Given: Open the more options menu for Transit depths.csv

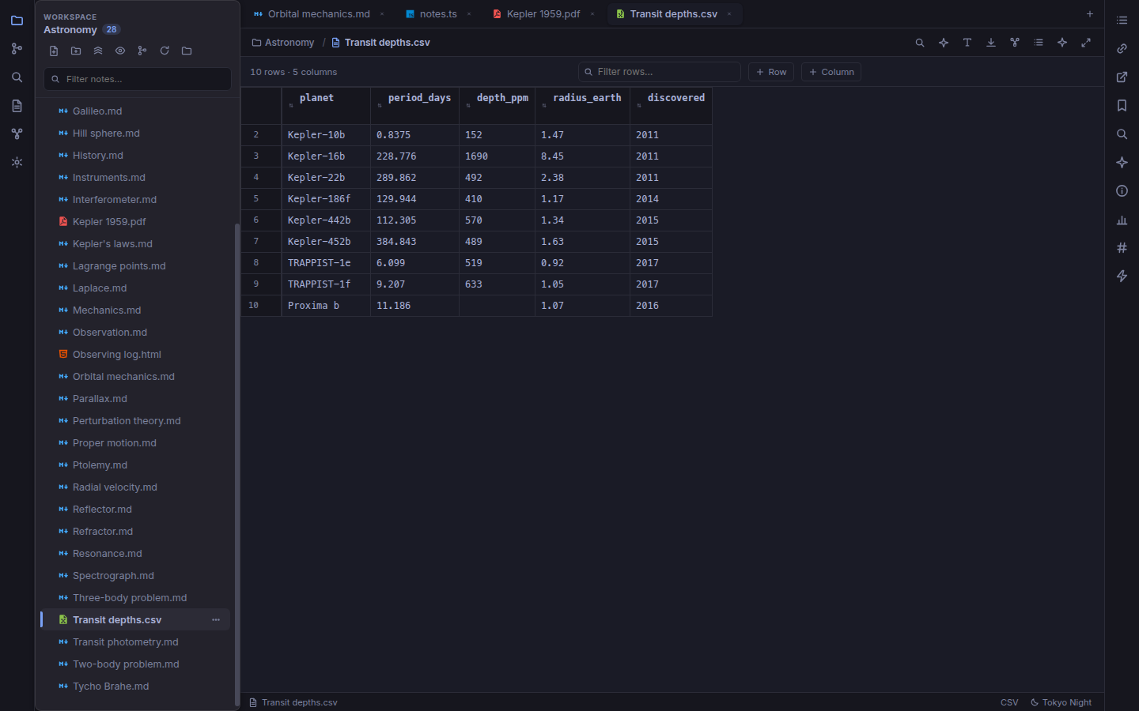Looking at the screenshot, I should pyautogui.click(x=216, y=620).
